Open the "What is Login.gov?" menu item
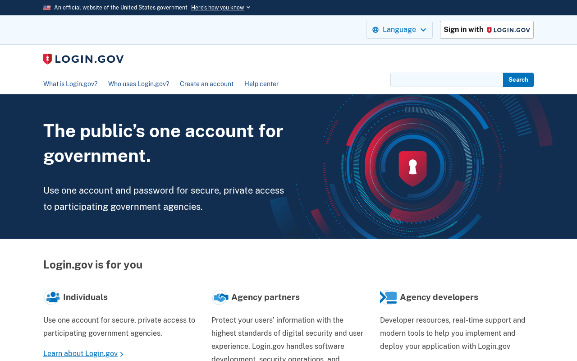 click(70, 84)
